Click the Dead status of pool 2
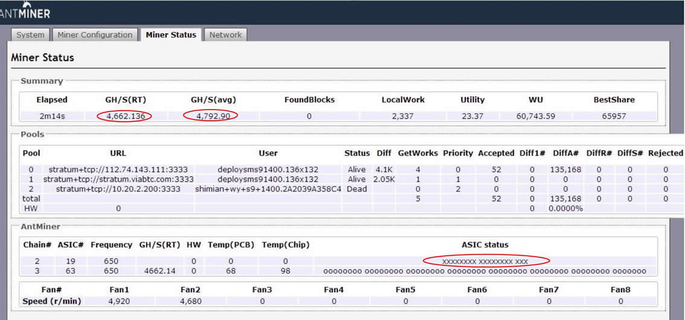This screenshot has height=320, width=685. (x=357, y=189)
